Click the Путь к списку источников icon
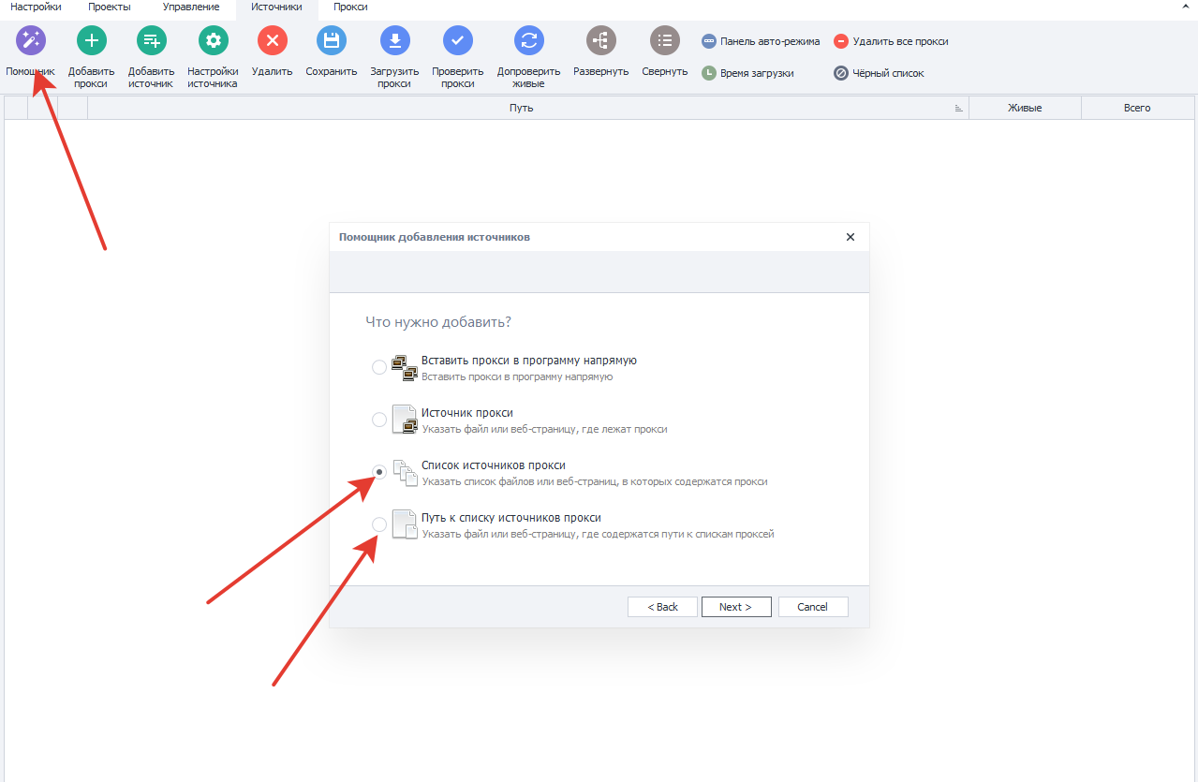Screen dimensions: 1198x782 (404, 525)
